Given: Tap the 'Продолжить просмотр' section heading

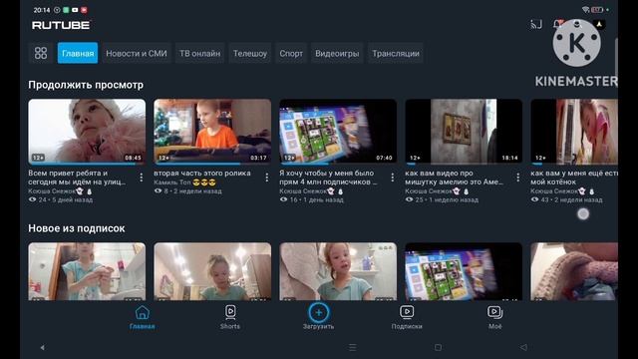Looking at the screenshot, I should pos(86,85).
